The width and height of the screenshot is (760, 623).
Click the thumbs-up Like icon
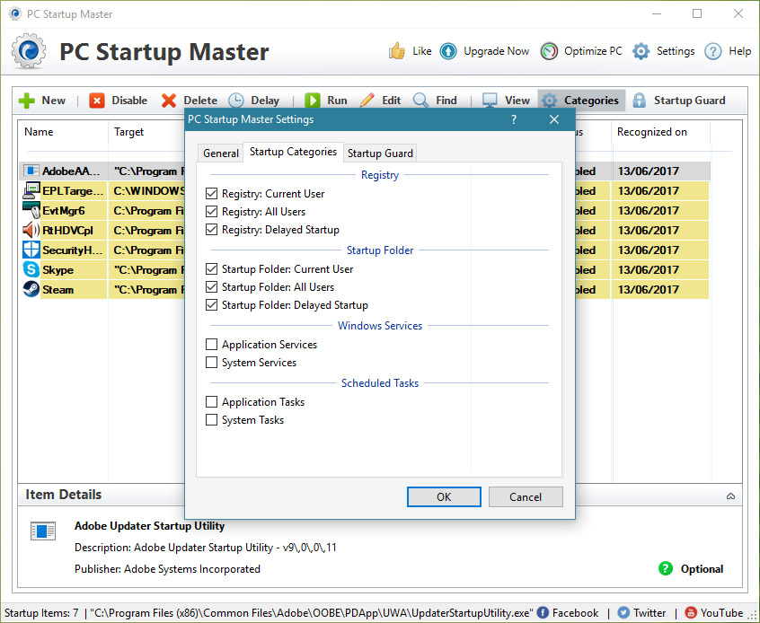pos(397,51)
